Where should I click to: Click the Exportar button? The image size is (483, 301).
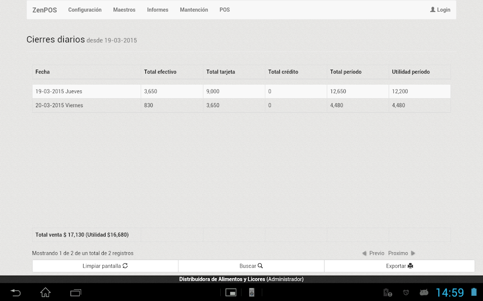pyautogui.click(x=399, y=266)
